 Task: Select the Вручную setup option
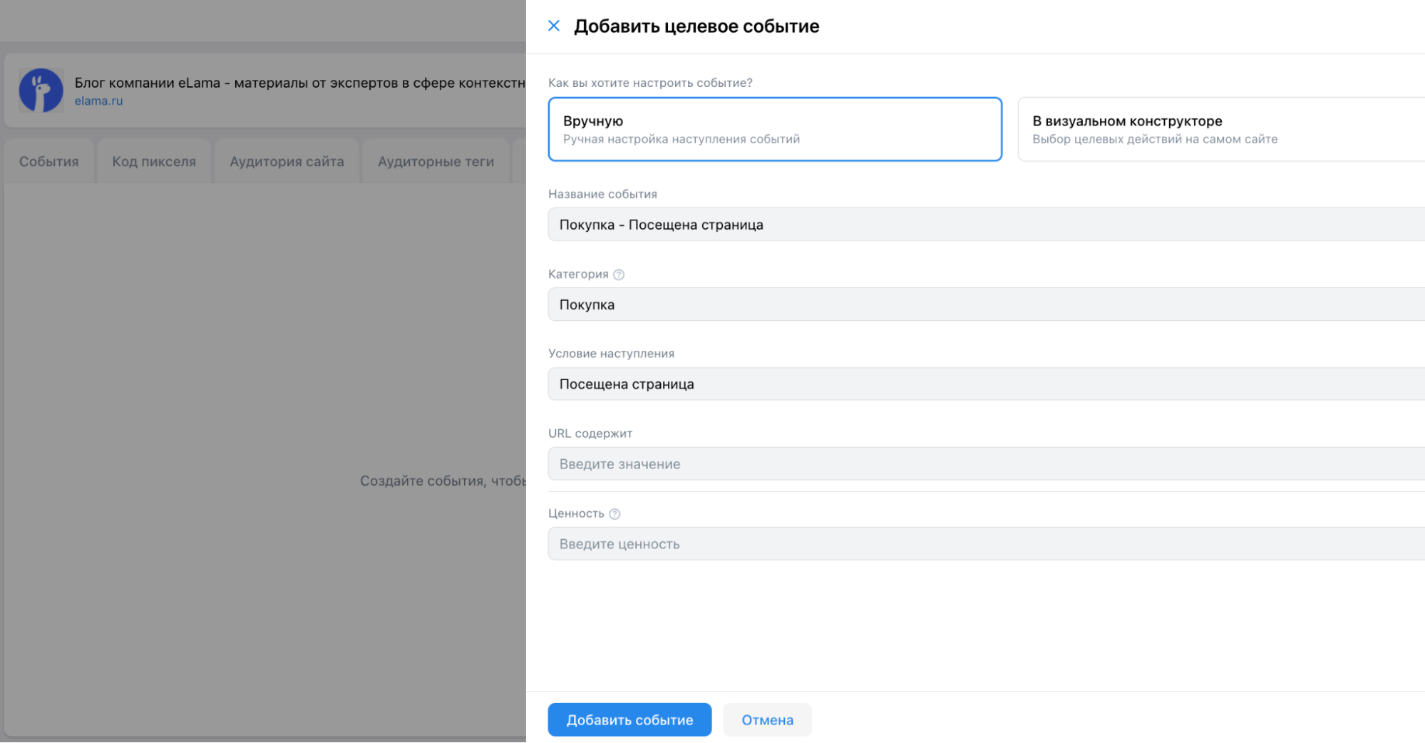774,129
